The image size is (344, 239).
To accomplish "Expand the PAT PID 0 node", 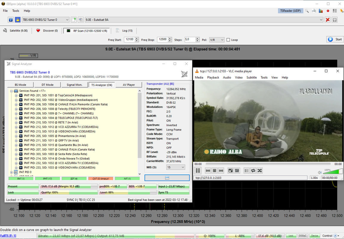I will click(11, 172).
